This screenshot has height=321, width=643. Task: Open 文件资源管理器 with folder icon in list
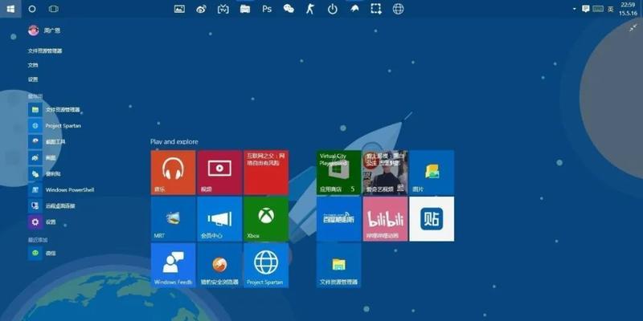point(54,110)
